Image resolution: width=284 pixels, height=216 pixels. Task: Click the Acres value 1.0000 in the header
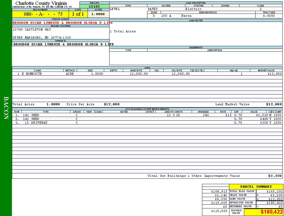click(x=98, y=14)
